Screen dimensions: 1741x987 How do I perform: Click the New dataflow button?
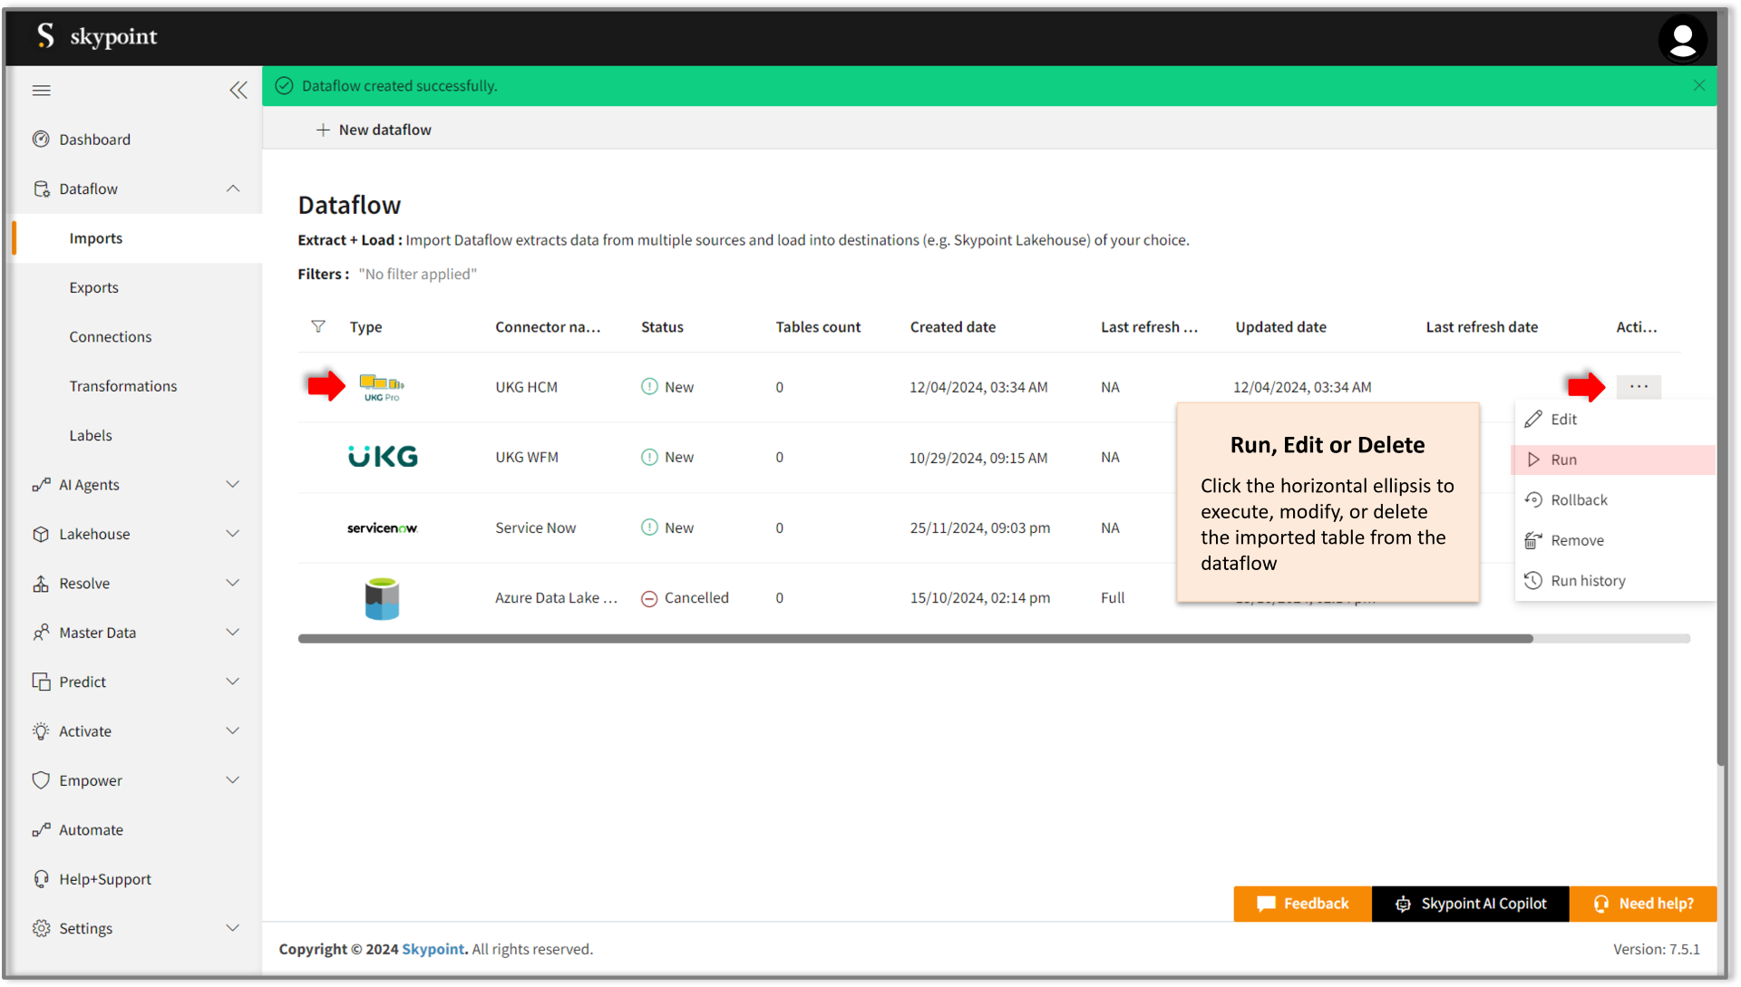point(374,130)
